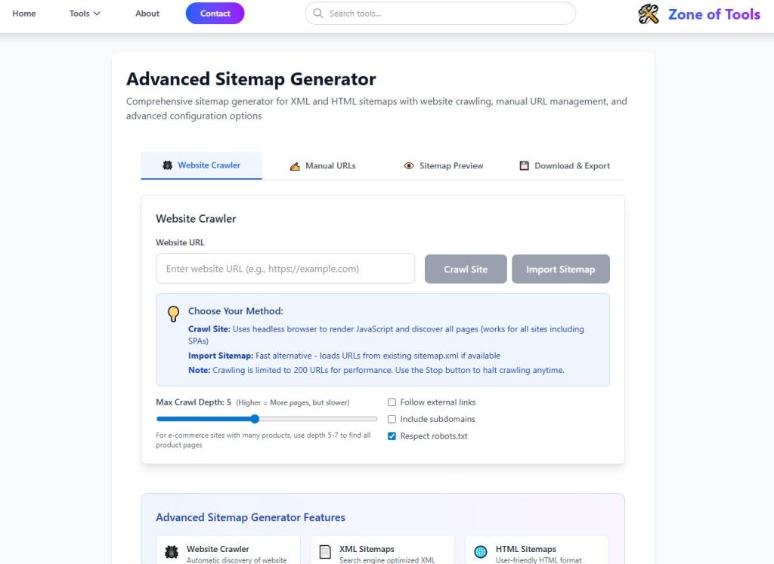Viewport: 774px width, 564px height.
Task: Click the Zone of Tools logo icon
Action: click(648, 14)
